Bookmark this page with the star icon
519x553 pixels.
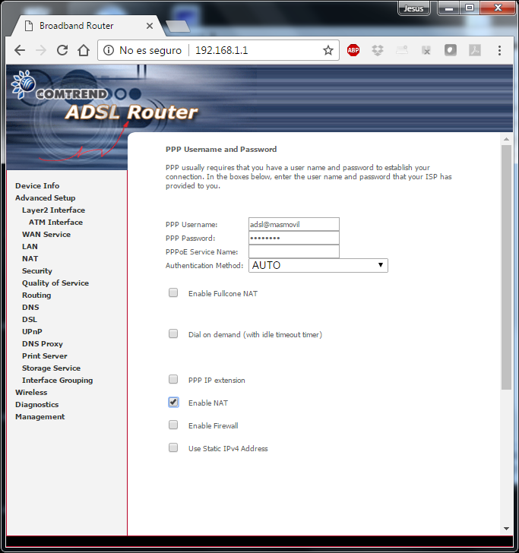click(x=328, y=50)
